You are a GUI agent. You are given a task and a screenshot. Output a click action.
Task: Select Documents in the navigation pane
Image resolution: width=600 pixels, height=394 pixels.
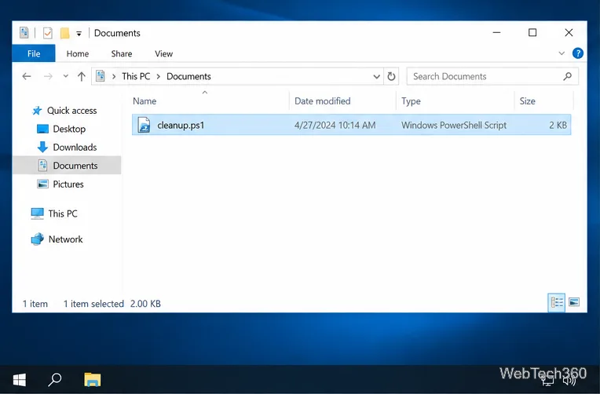click(x=75, y=166)
